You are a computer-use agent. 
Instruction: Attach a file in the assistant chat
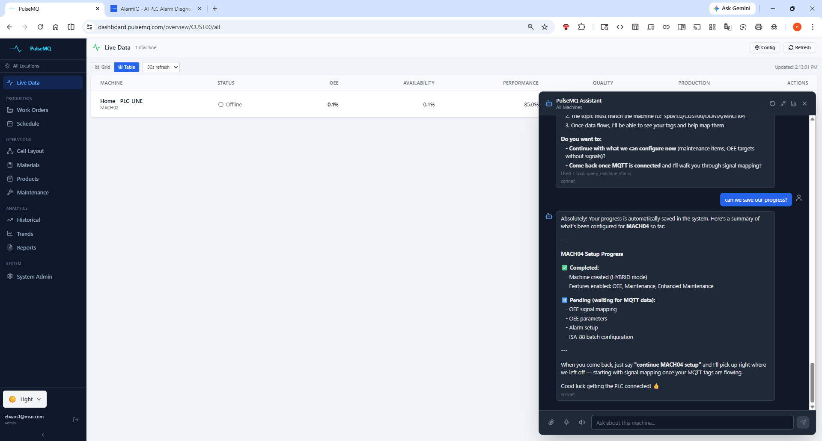pos(551,422)
